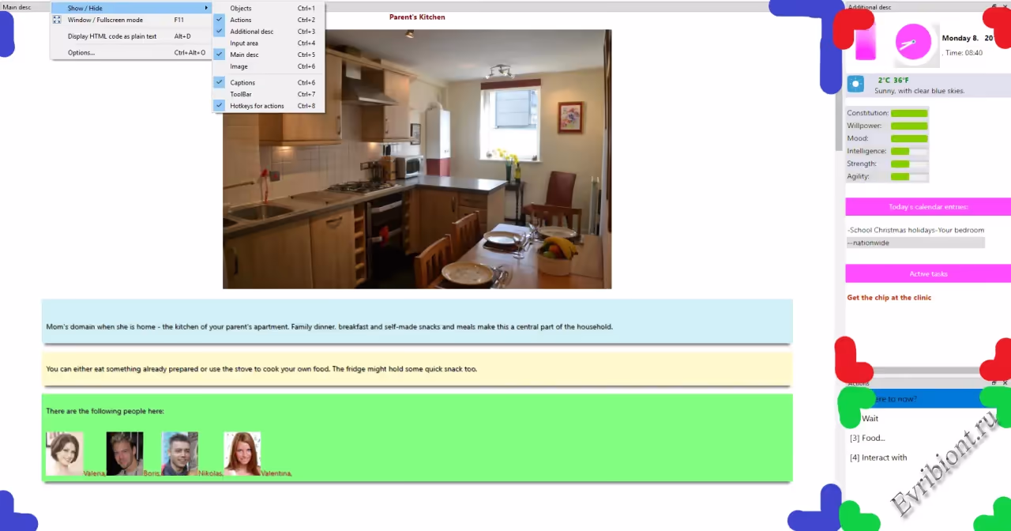Select Display HTML code as plain text

point(112,36)
